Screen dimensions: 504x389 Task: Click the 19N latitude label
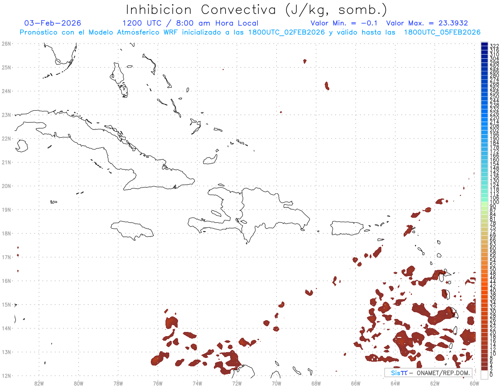point(6,209)
